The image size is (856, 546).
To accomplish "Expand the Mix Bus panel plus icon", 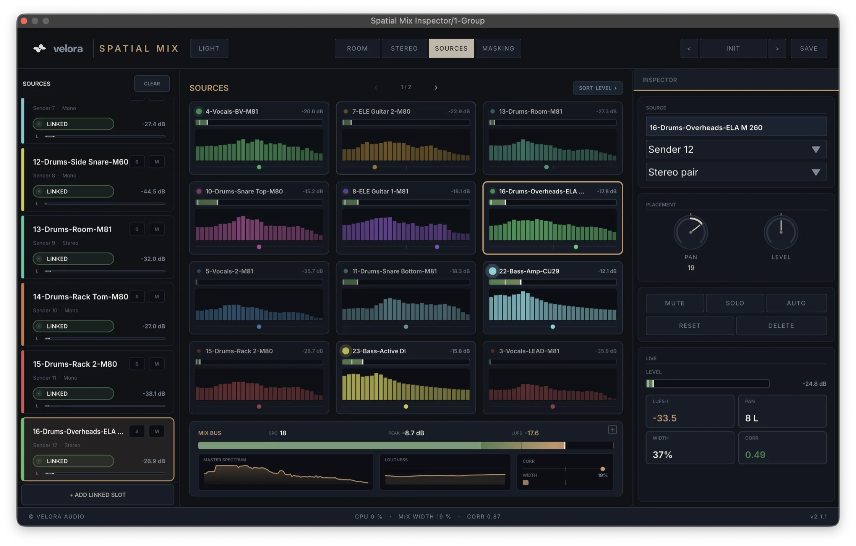I will (x=612, y=430).
